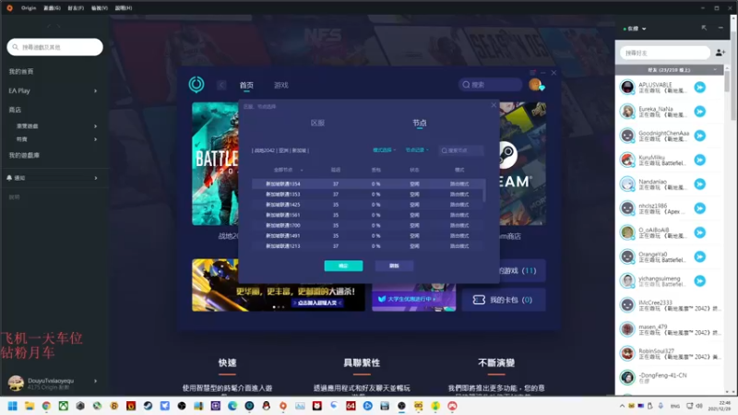The image size is (738, 415).
Task: Join Eureka_NaNa's game via arrow icon
Action: (700, 112)
